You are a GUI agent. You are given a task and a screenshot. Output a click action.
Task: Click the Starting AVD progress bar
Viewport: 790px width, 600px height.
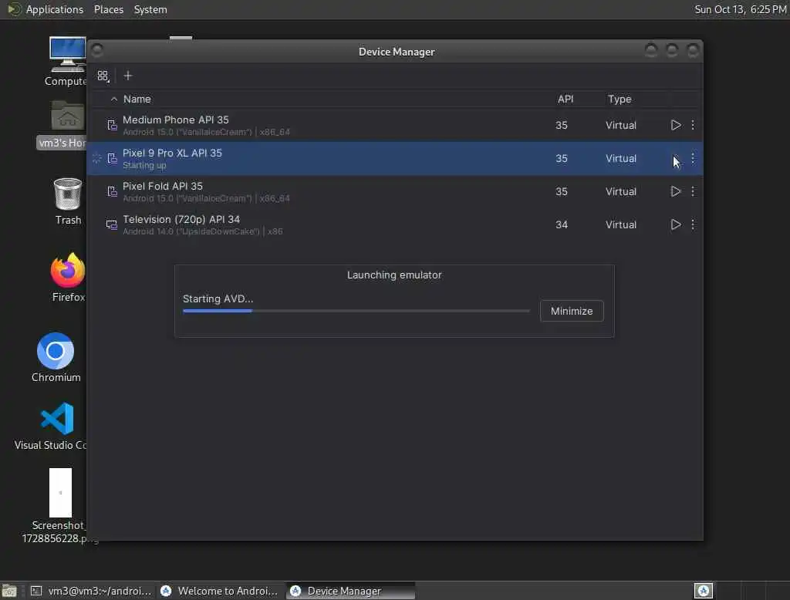(x=356, y=311)
